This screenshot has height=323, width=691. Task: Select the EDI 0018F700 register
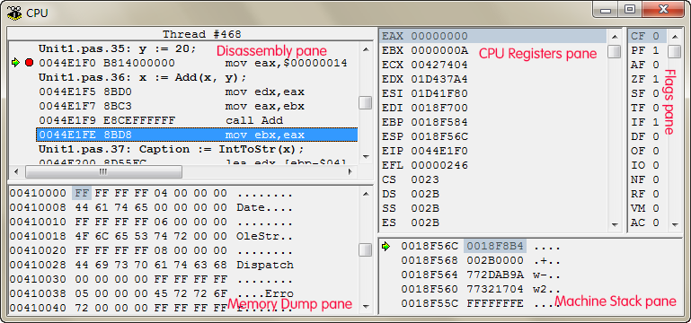pyautogui.click(x=425, y=108)
